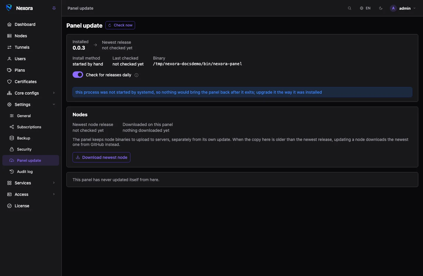This screenshot has height=276, width=423.
Task: Click the info icon beside Check for releases daily
Action: 136,75
